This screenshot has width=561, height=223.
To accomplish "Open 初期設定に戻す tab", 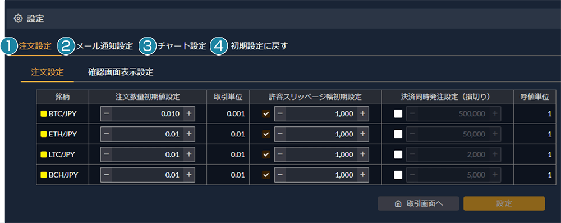I will pos(259,46).
